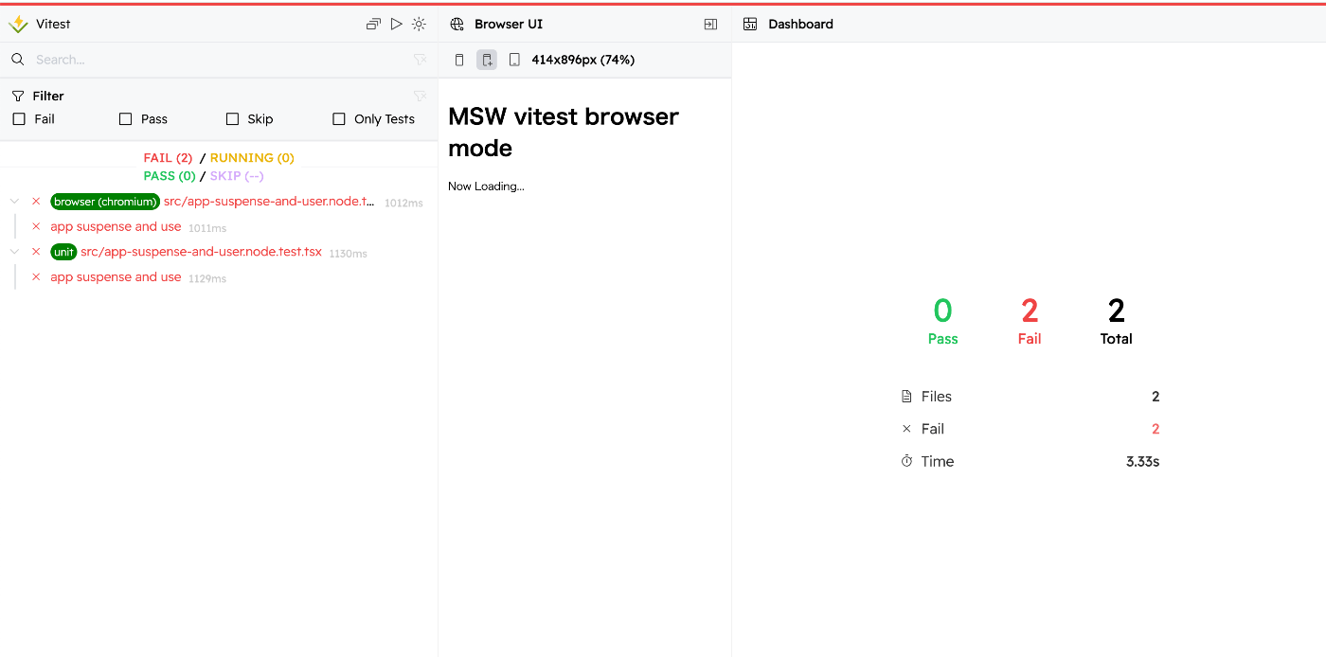This screenshot has width=1326, height=657.
Task: Click the funnel icon next to Filter
Action: point(18,96)
